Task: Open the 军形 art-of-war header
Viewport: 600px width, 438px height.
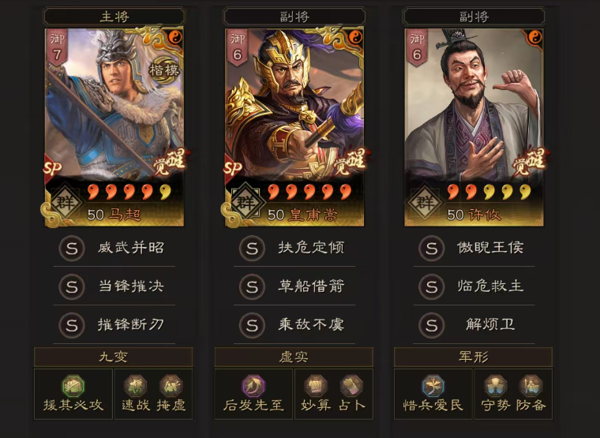Action: click(x=474, y=358)
